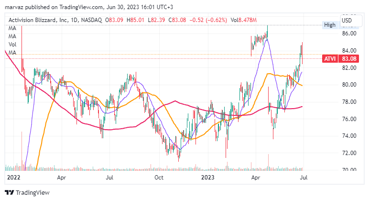
Task: Select the first MA indicator label
Action: click(x=12, y=29)
